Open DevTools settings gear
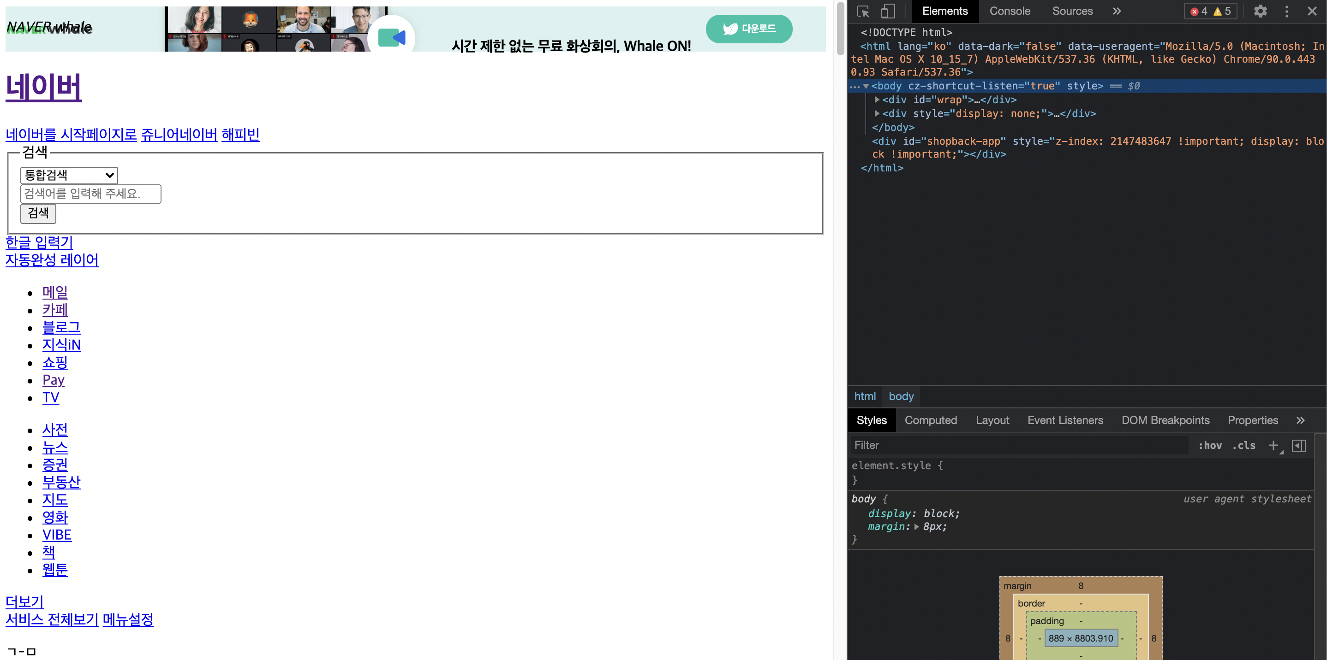 (x=1260, y=12)
